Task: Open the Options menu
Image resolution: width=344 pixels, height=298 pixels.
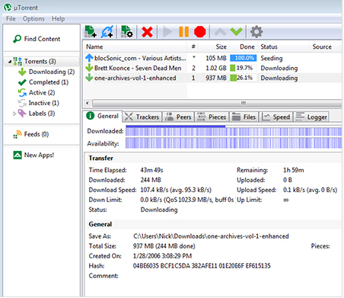Action: 33,19
